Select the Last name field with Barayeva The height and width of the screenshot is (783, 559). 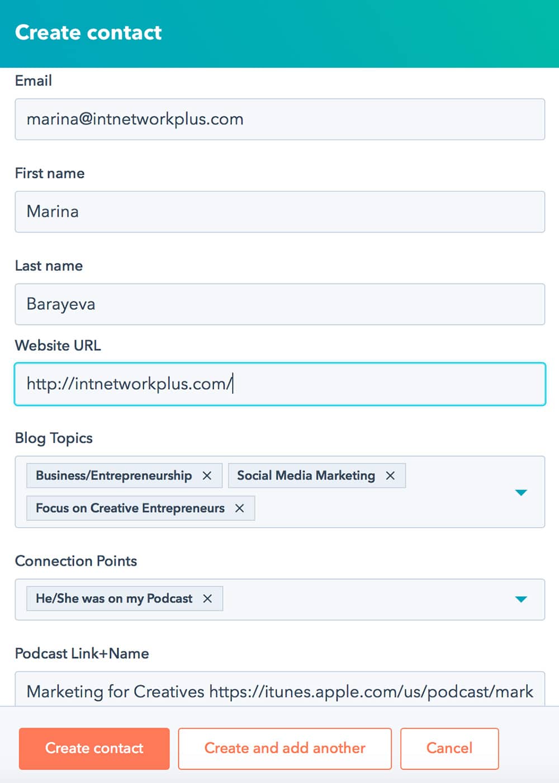pos(279,304)
